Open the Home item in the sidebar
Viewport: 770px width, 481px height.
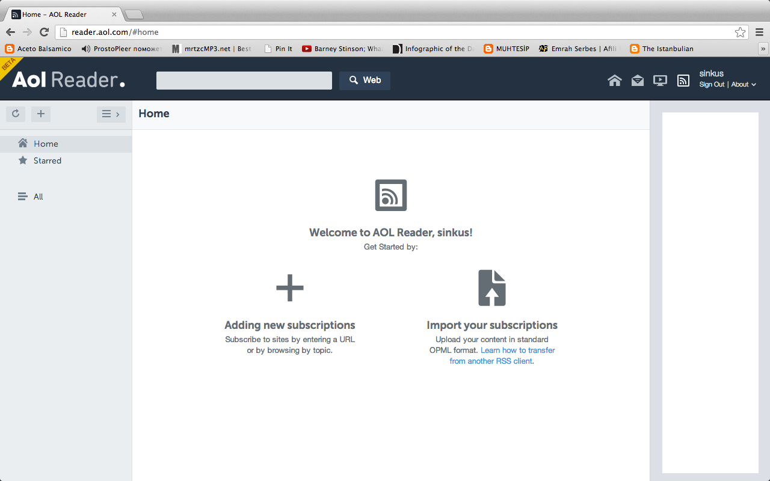tap(46, 144)
